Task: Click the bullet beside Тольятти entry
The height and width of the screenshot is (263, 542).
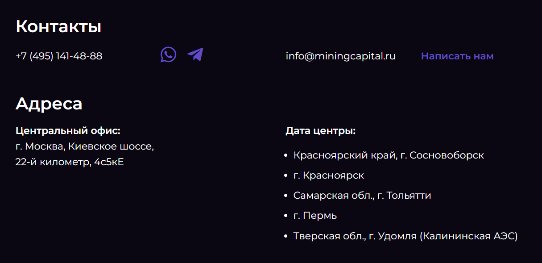Action: [286, 196]
